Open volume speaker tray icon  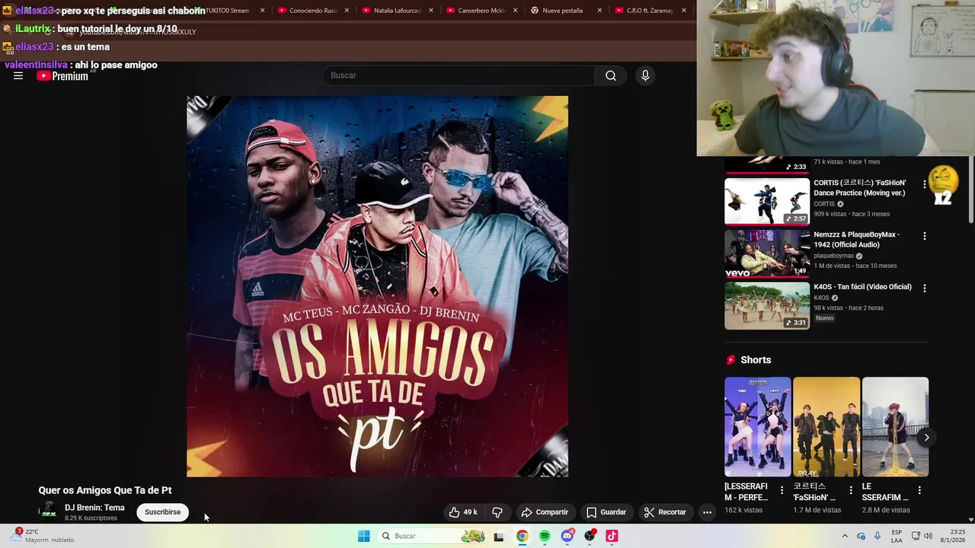tap(928, 536)
